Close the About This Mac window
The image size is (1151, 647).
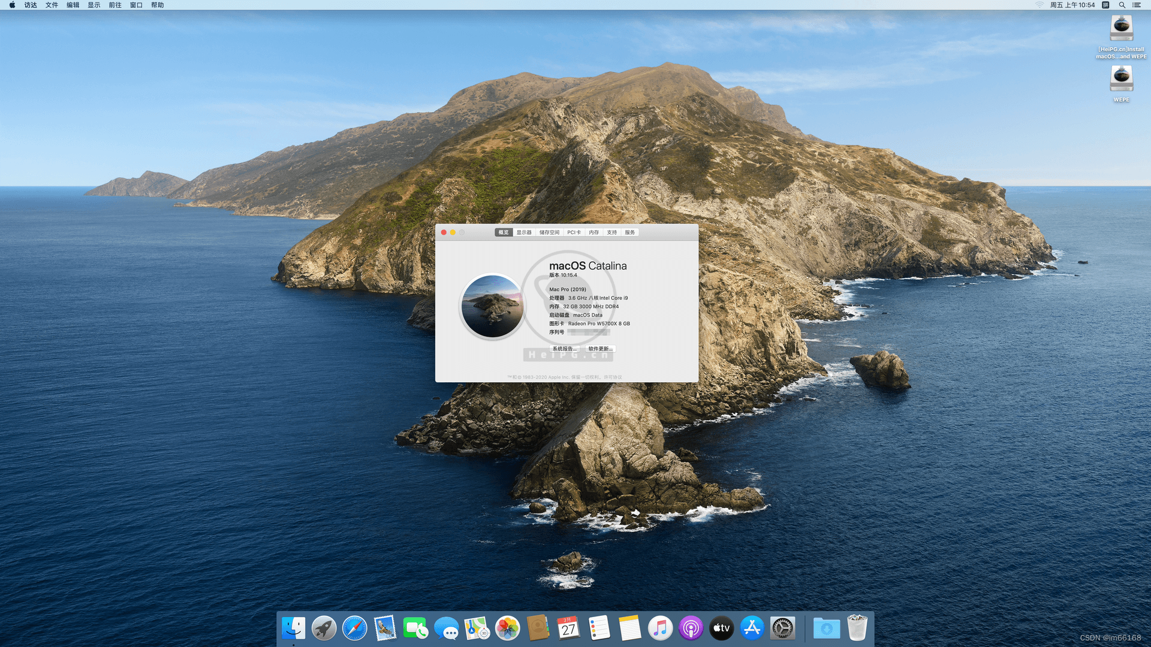click(444, 232)
